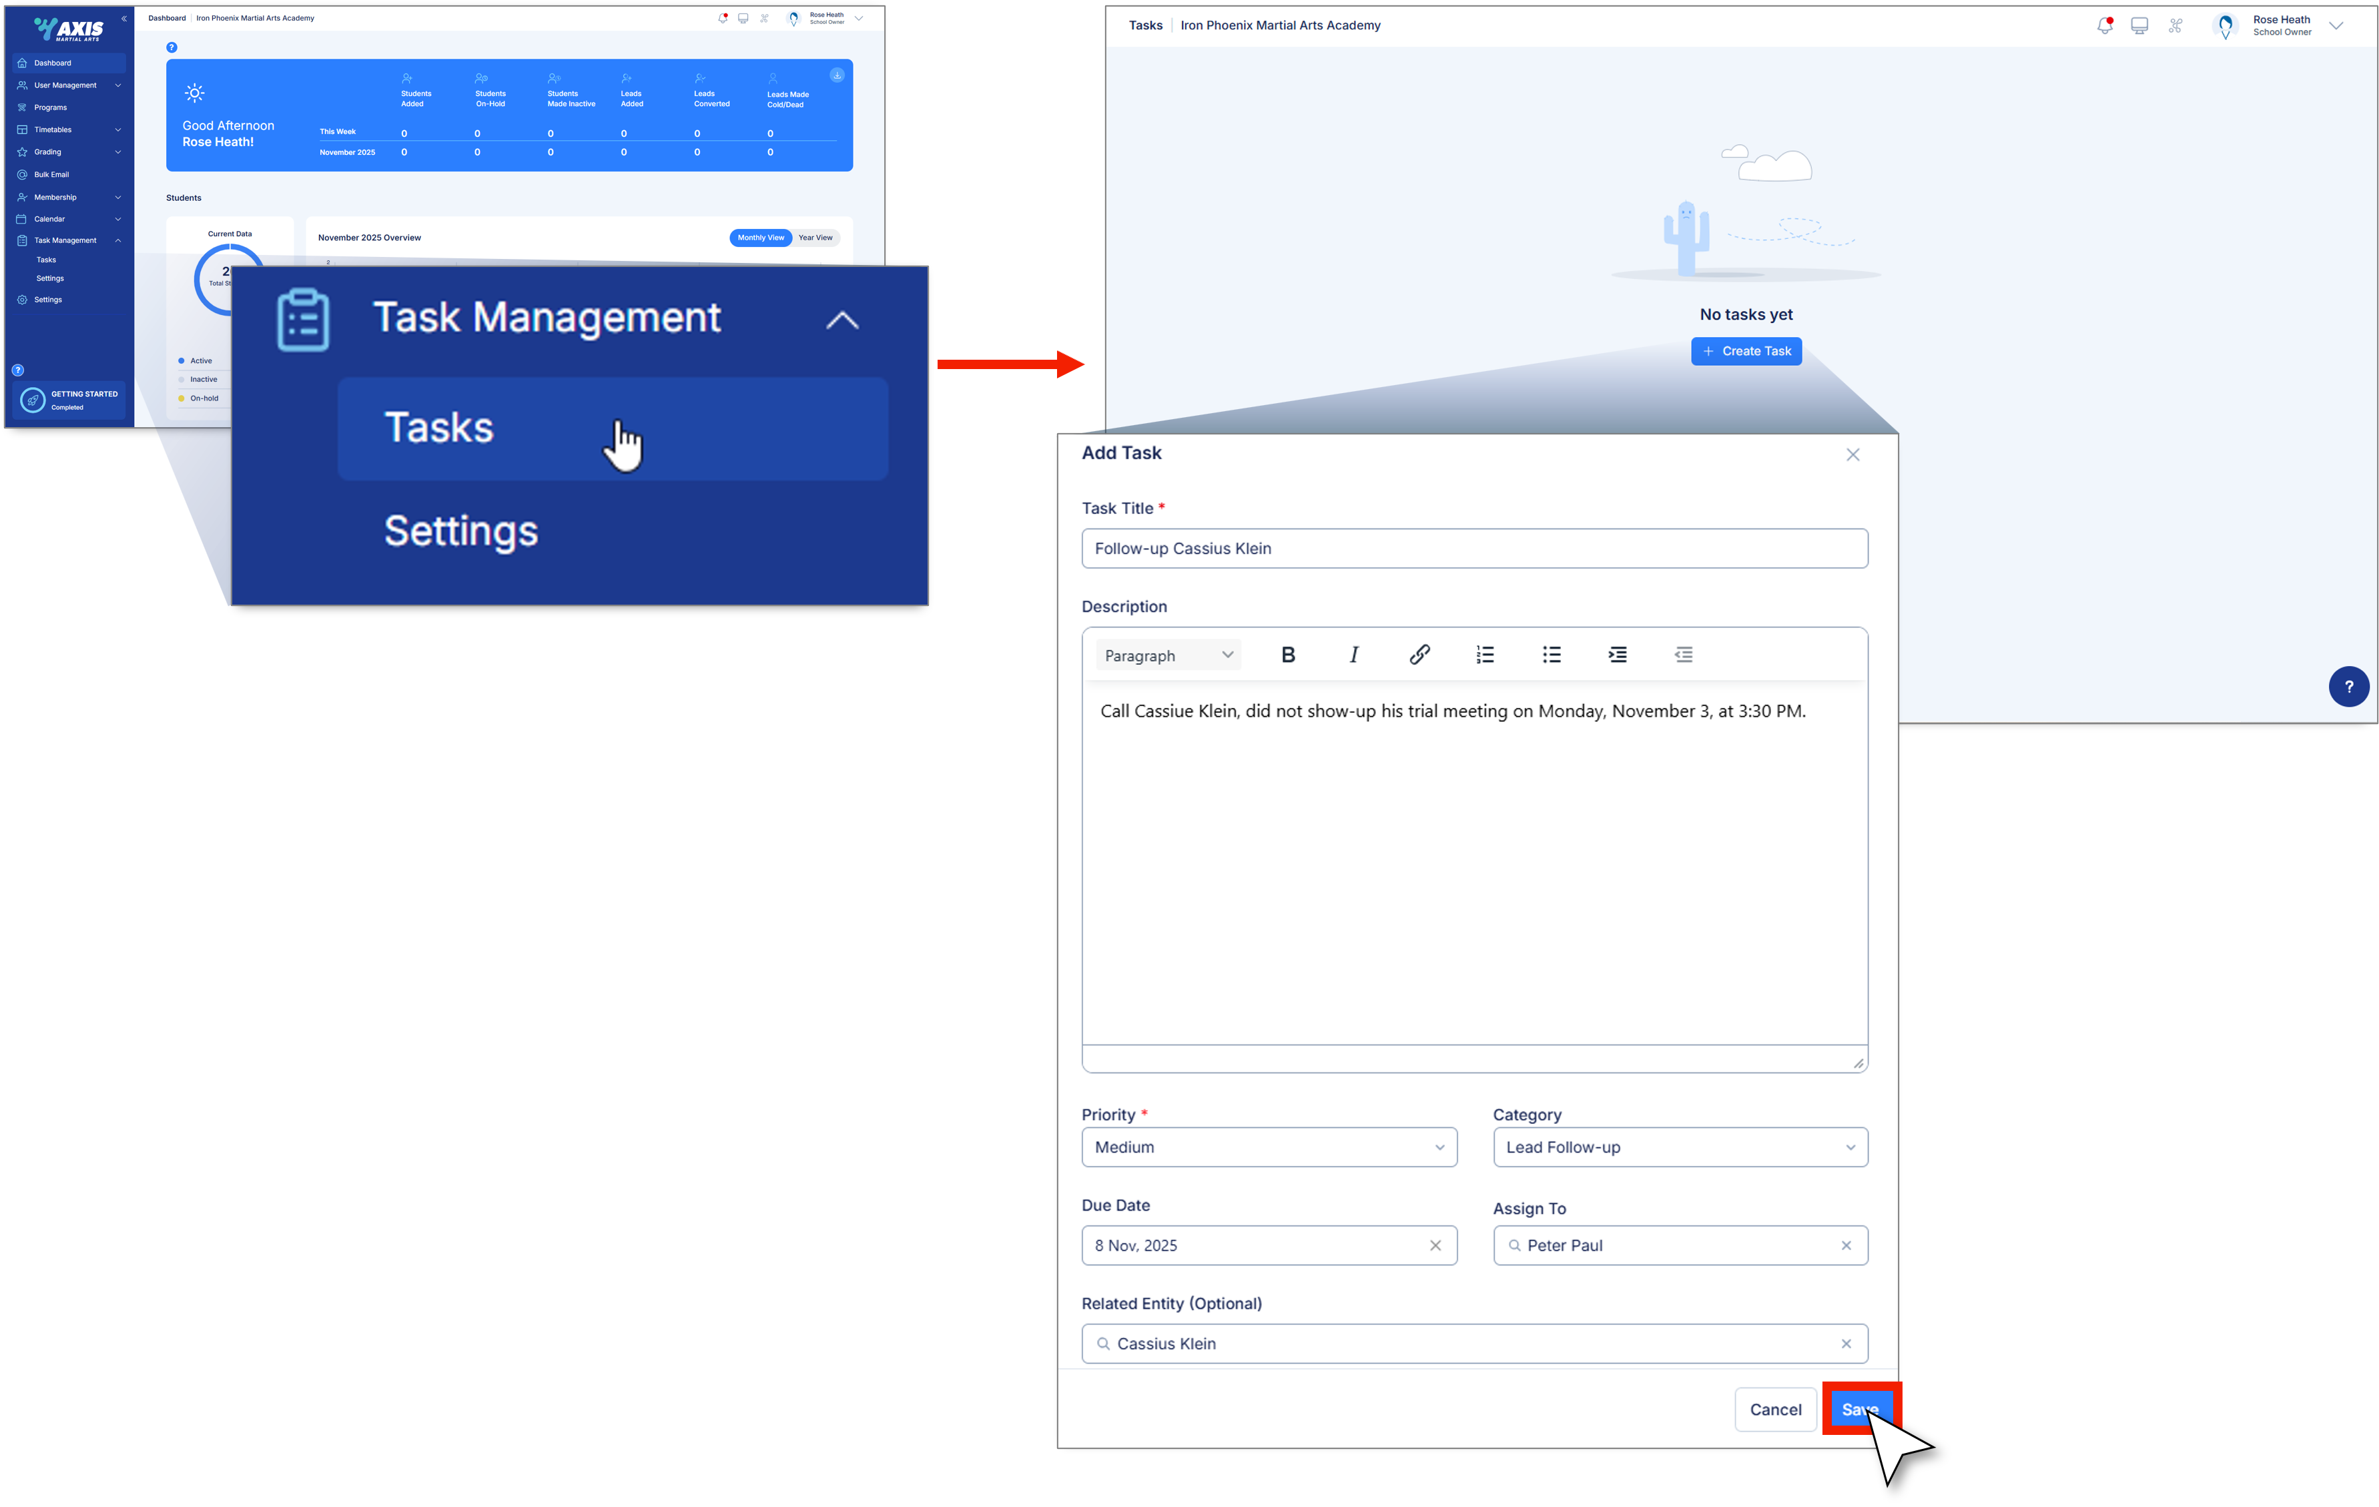Viewport: 2379px width, 1507px height.
Task: Apply italic formatting in the description toolbar
Action: [x=1353, y=654]
